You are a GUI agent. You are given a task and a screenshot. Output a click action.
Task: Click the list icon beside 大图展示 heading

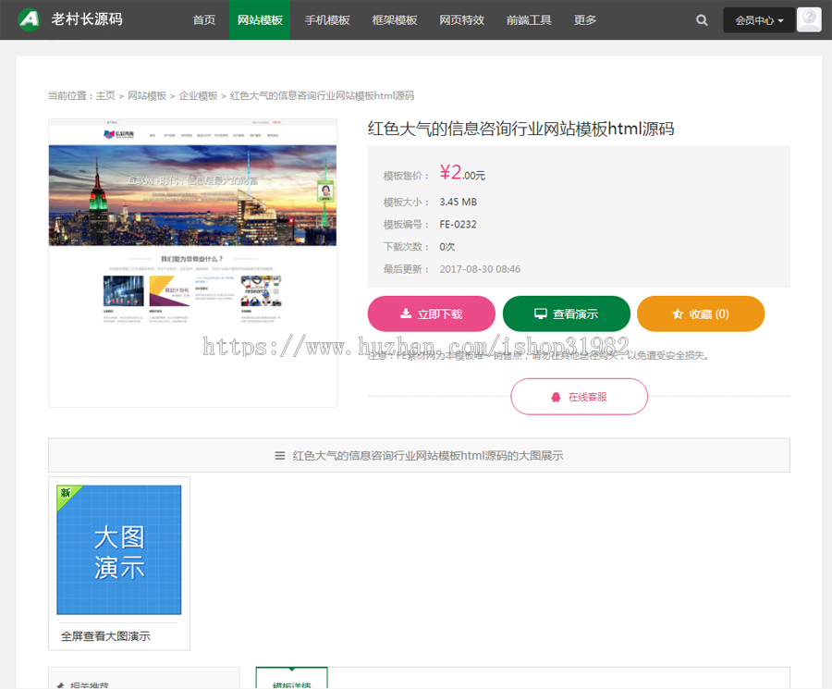pos(279,455)
